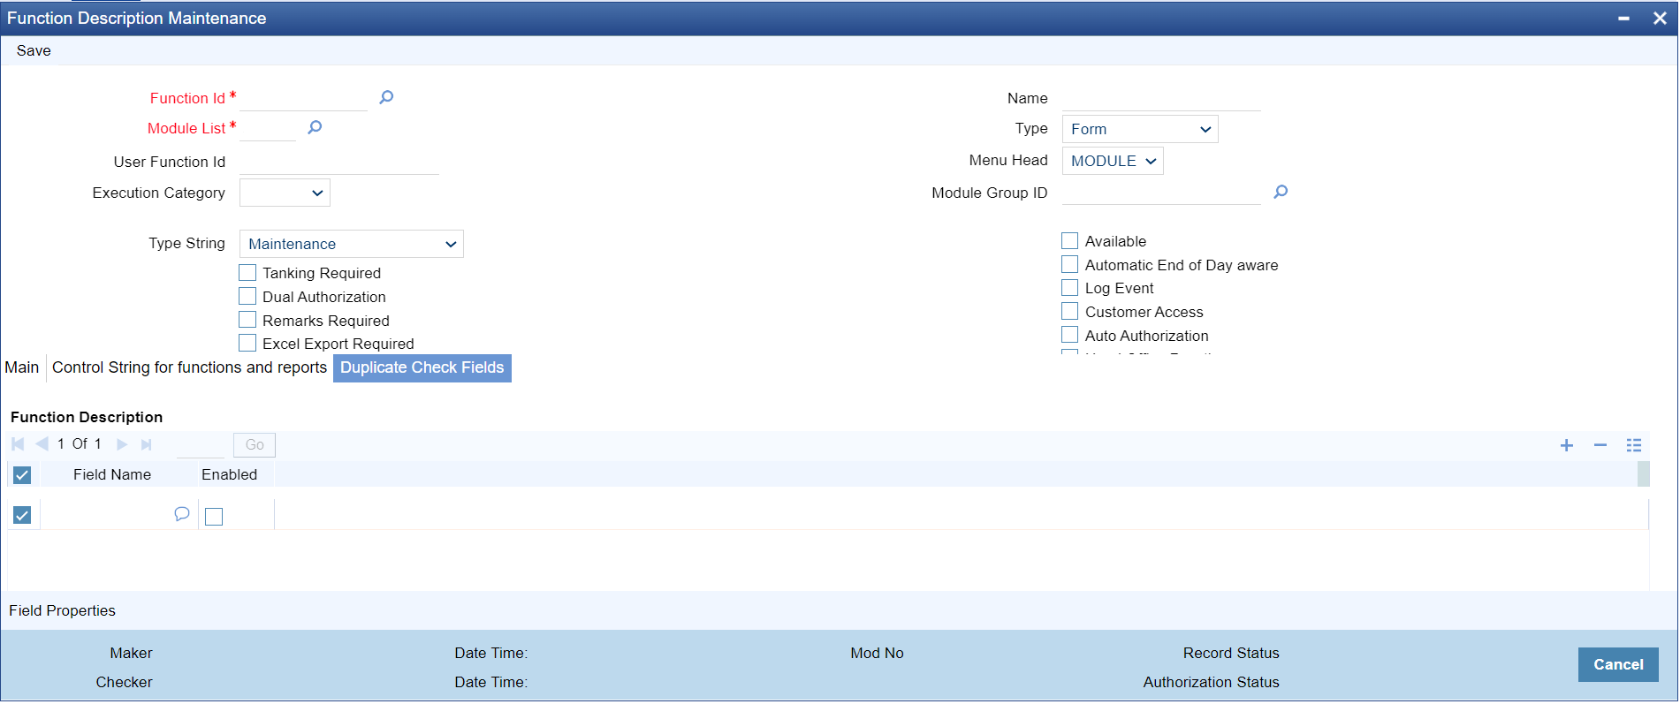Check Customer Access option
The image size is (1680, 704).
(x=1069, y=311)
